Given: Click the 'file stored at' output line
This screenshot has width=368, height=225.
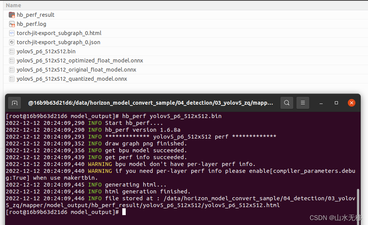Looking at the screenshot, I should [181, 202].
